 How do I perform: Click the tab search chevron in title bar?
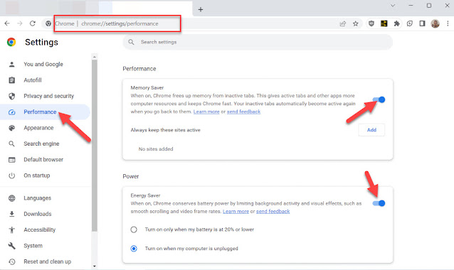[393, 6]
